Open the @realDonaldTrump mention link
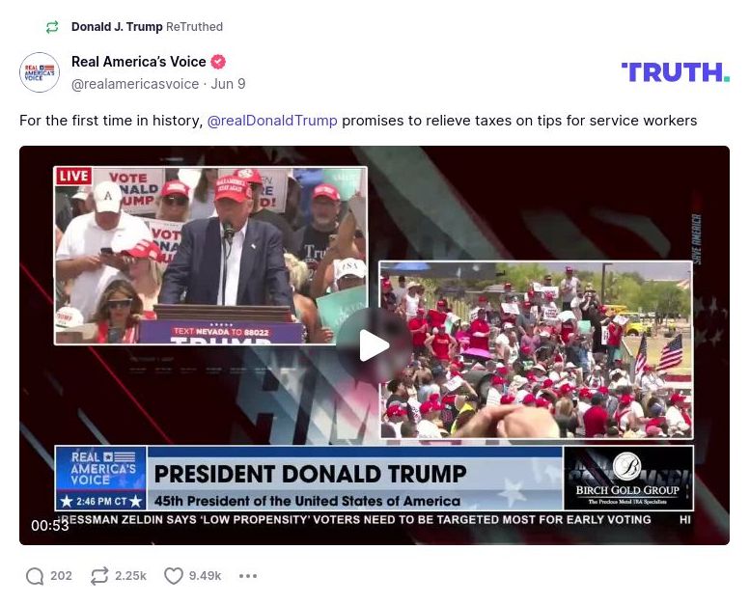Image resolution: width=750 pixels, height=605 pixels. coord(272,121)
